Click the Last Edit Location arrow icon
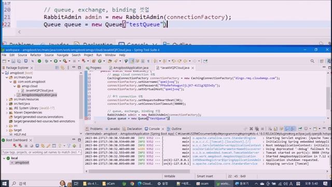The image size is (332, 187). [174, 61]
